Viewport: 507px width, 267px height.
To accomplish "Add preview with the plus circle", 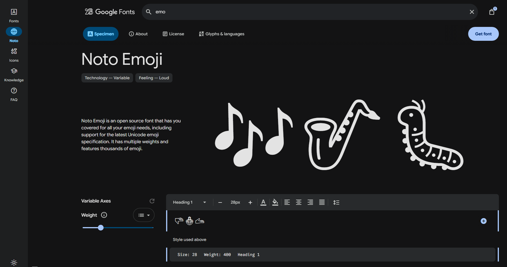I will point(484,221).
